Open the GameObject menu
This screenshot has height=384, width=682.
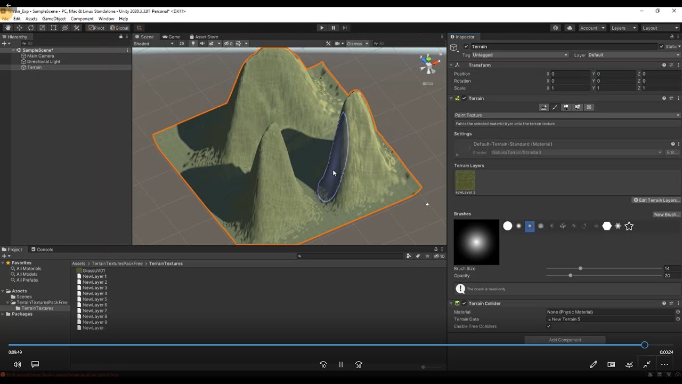pos(54,19)
